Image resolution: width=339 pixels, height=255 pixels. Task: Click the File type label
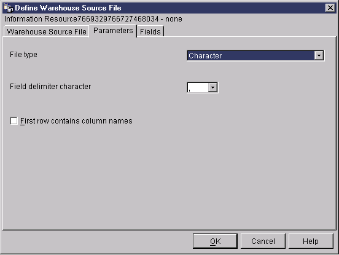coord(23,55)
